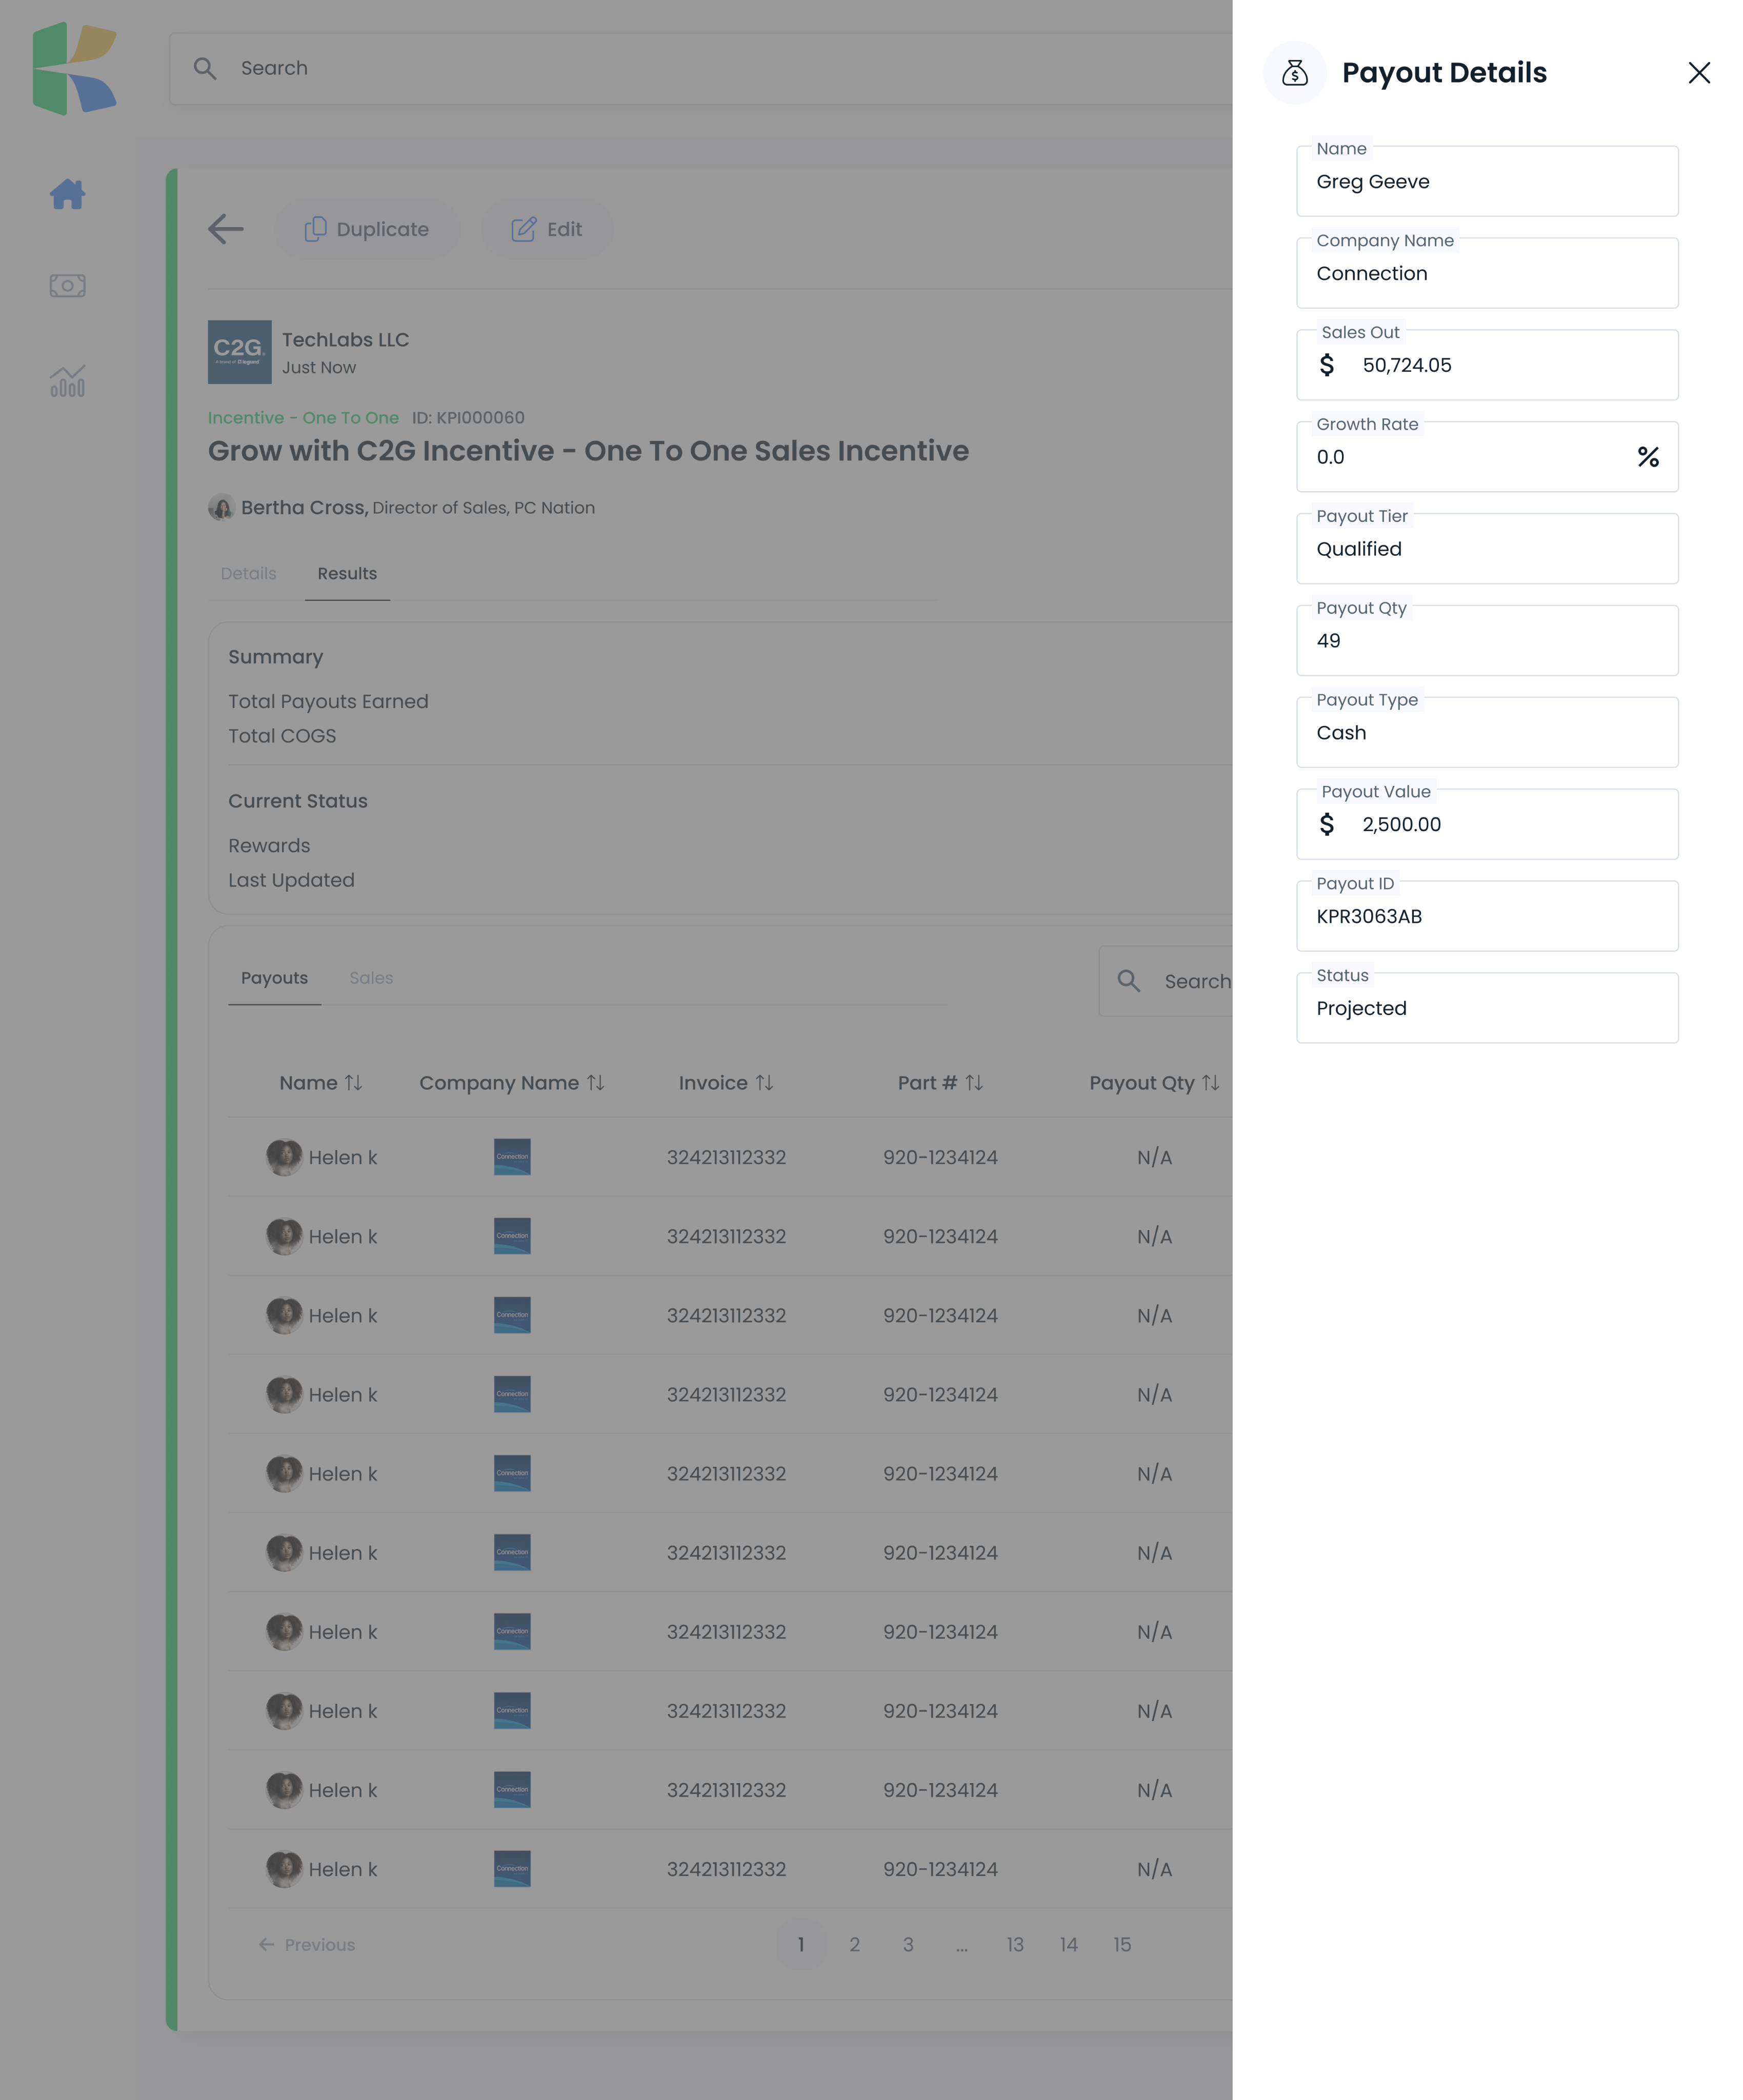Screen dimensions: 1743x2100
Task: Click the Edit button
Action: pos(546,229)
